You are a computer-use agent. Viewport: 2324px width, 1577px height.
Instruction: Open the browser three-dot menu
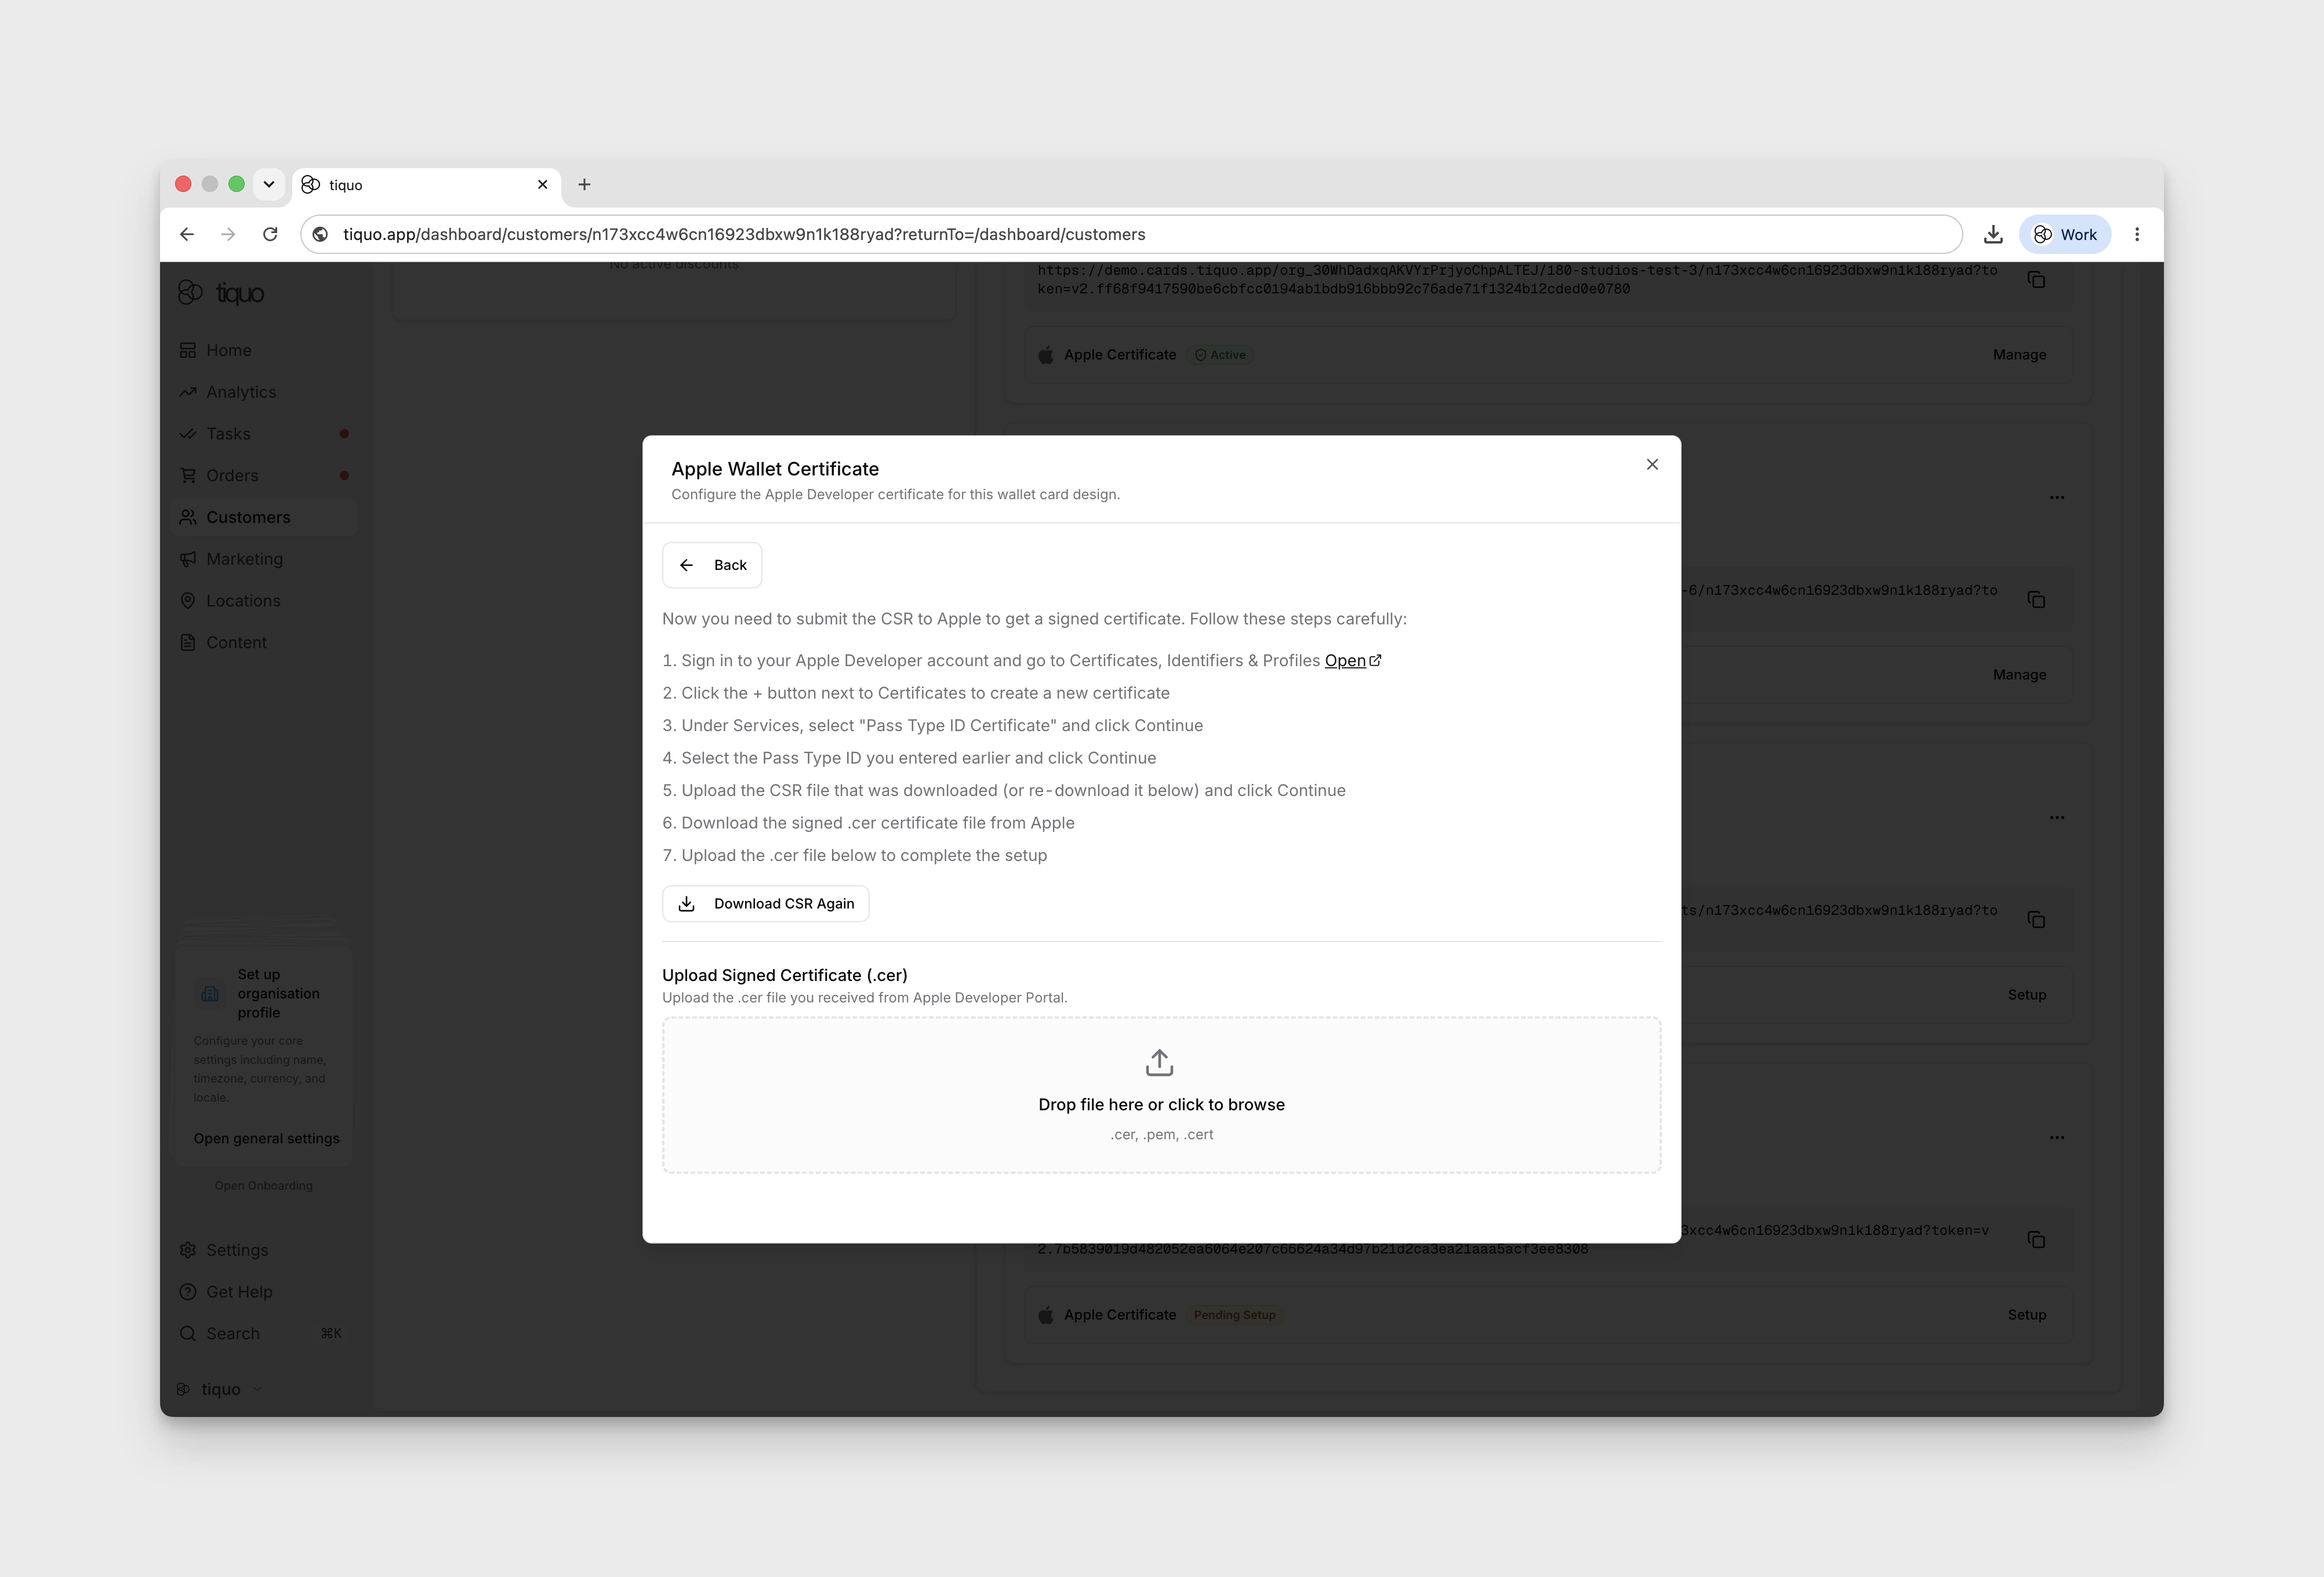[2137, 234]
